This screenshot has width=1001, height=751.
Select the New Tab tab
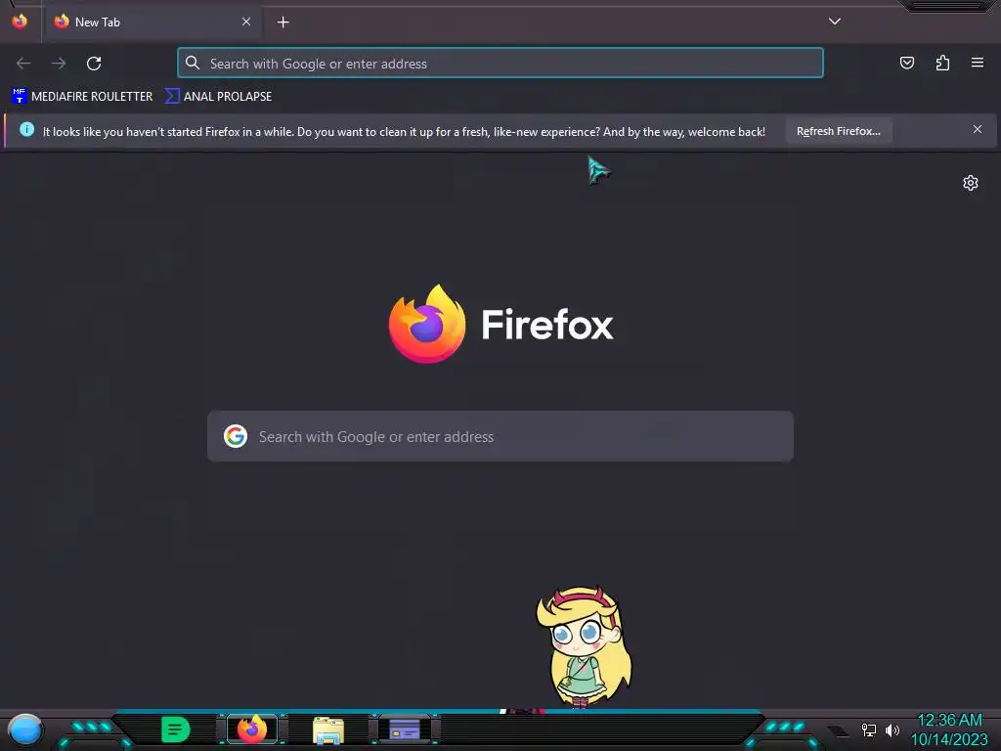pyautogui.click(x=152, y=22)
